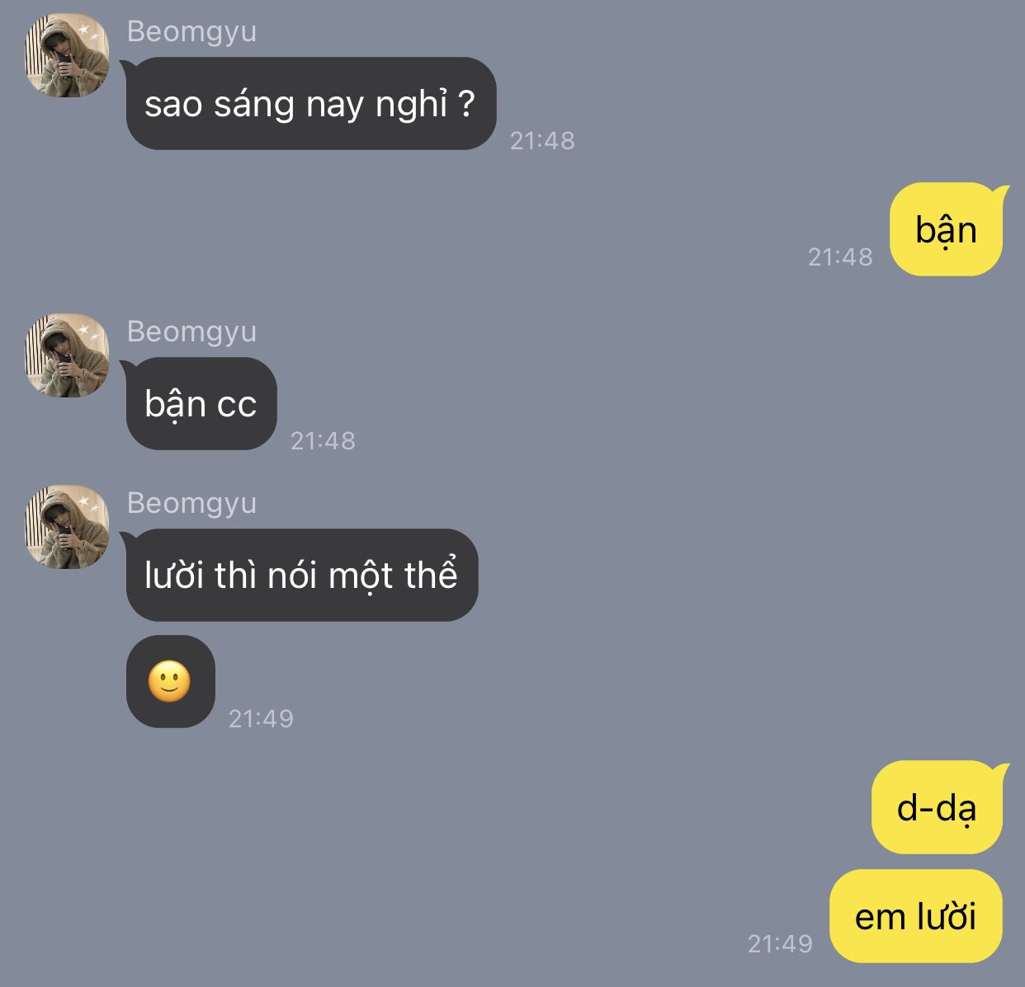Viewport: 1025px width, 987px height.
Task: Tap the yellow 'bận' message bubble
Action: point(946,229)
